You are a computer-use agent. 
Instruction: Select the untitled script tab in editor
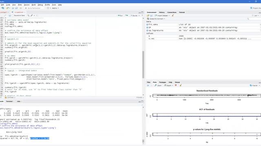pos(4,12)
